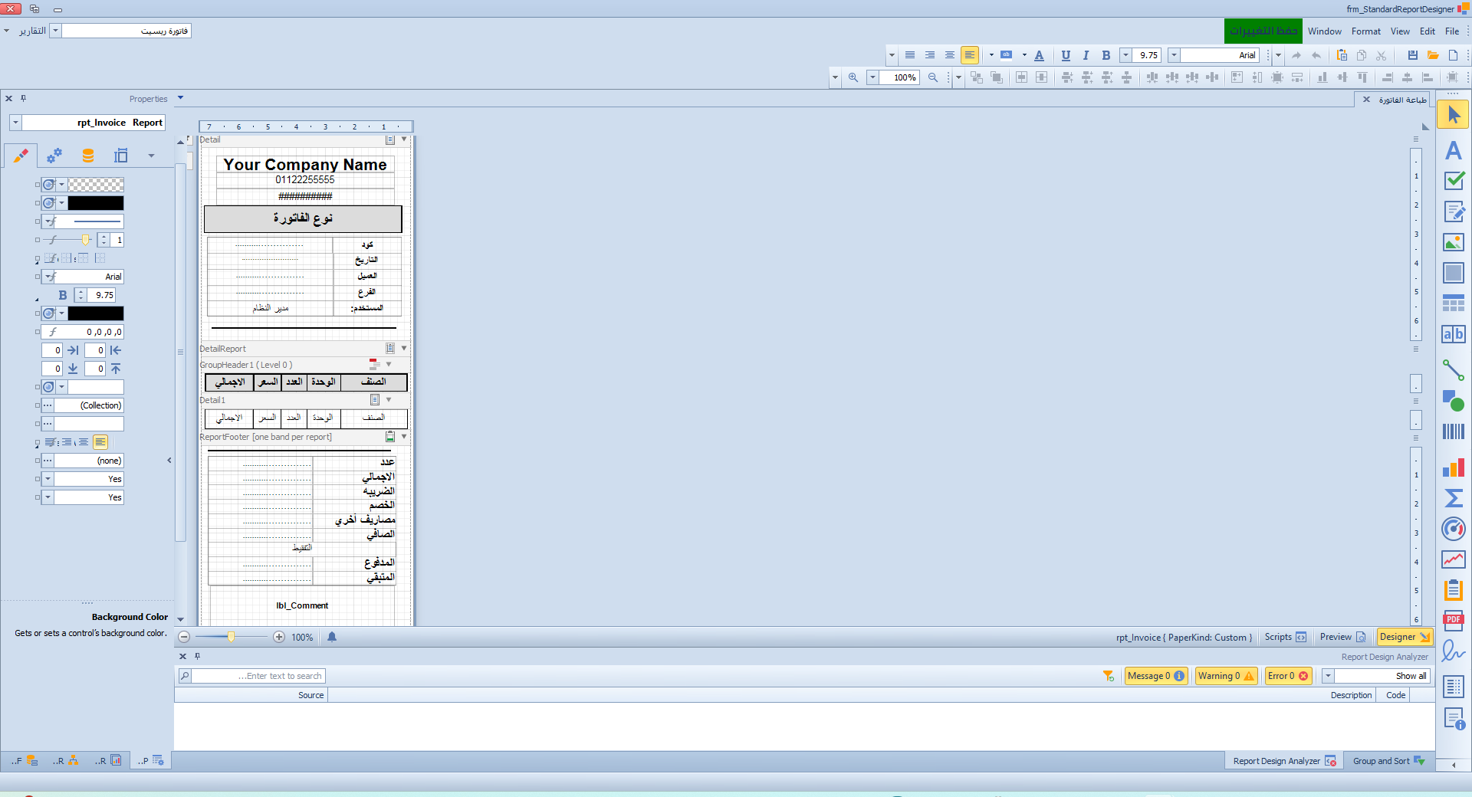Toggle the Message 0 filter
Image resolution: width=1472 pixels, height=797 pixels.
tap(1156, 676)
